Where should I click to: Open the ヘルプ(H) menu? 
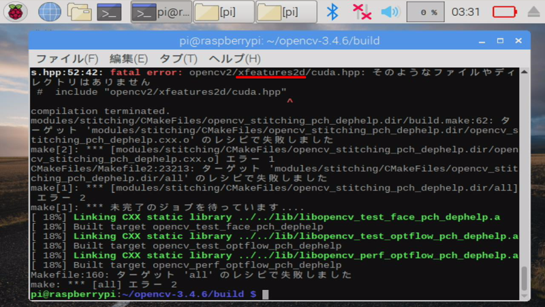click(x=234, y=59)
